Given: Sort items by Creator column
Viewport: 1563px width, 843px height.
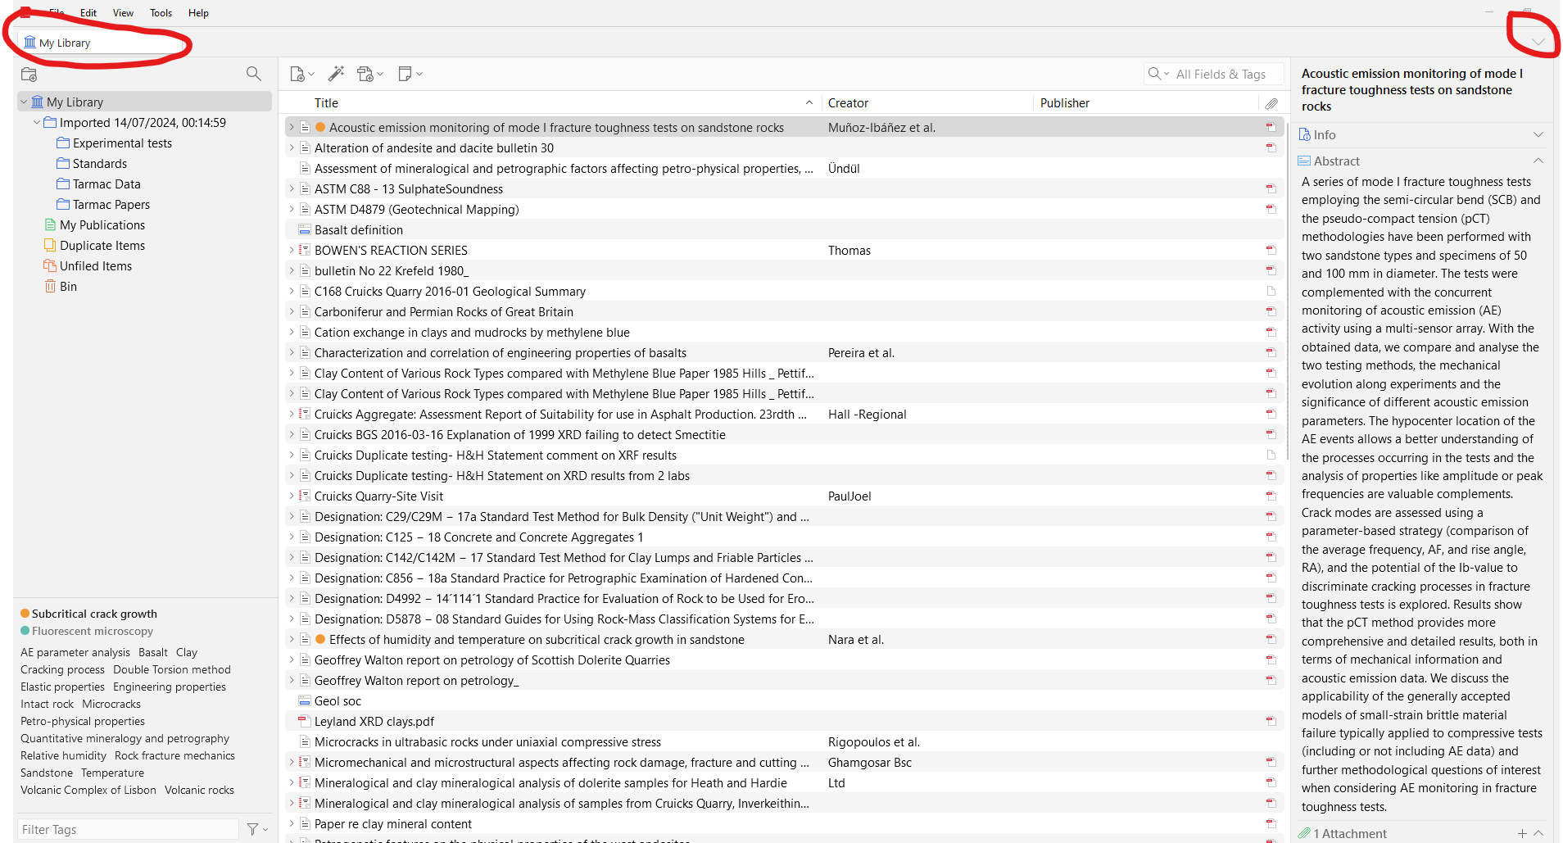Looking at the screenshot, I should point(926,103).
